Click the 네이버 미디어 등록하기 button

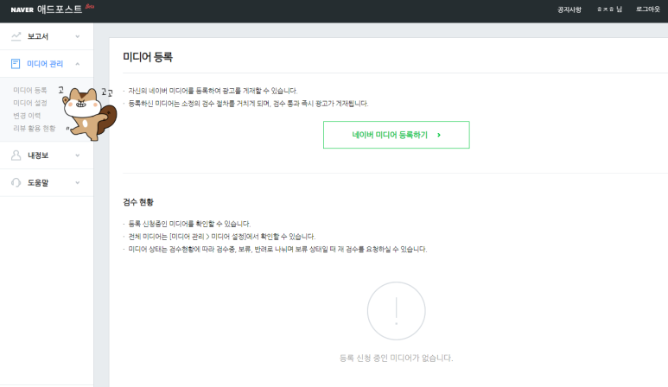tap(396, 135)
